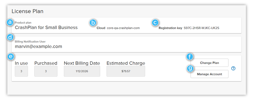Click the blue 'a' callout marker
Image resolution: width=253 pixels, height=101 pixels.
10,22
